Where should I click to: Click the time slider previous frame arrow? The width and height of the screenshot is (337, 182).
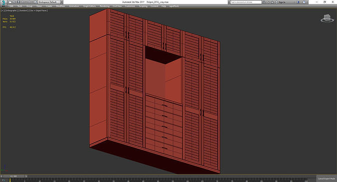(x=1, y=176)
